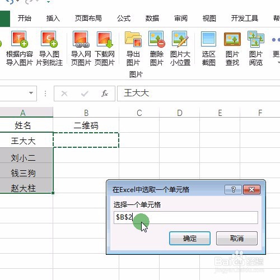
Task: Switch to 视图 tab
Action: tap(209, 18)
